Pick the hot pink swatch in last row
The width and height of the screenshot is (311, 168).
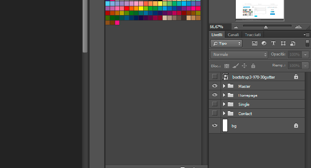117,23
